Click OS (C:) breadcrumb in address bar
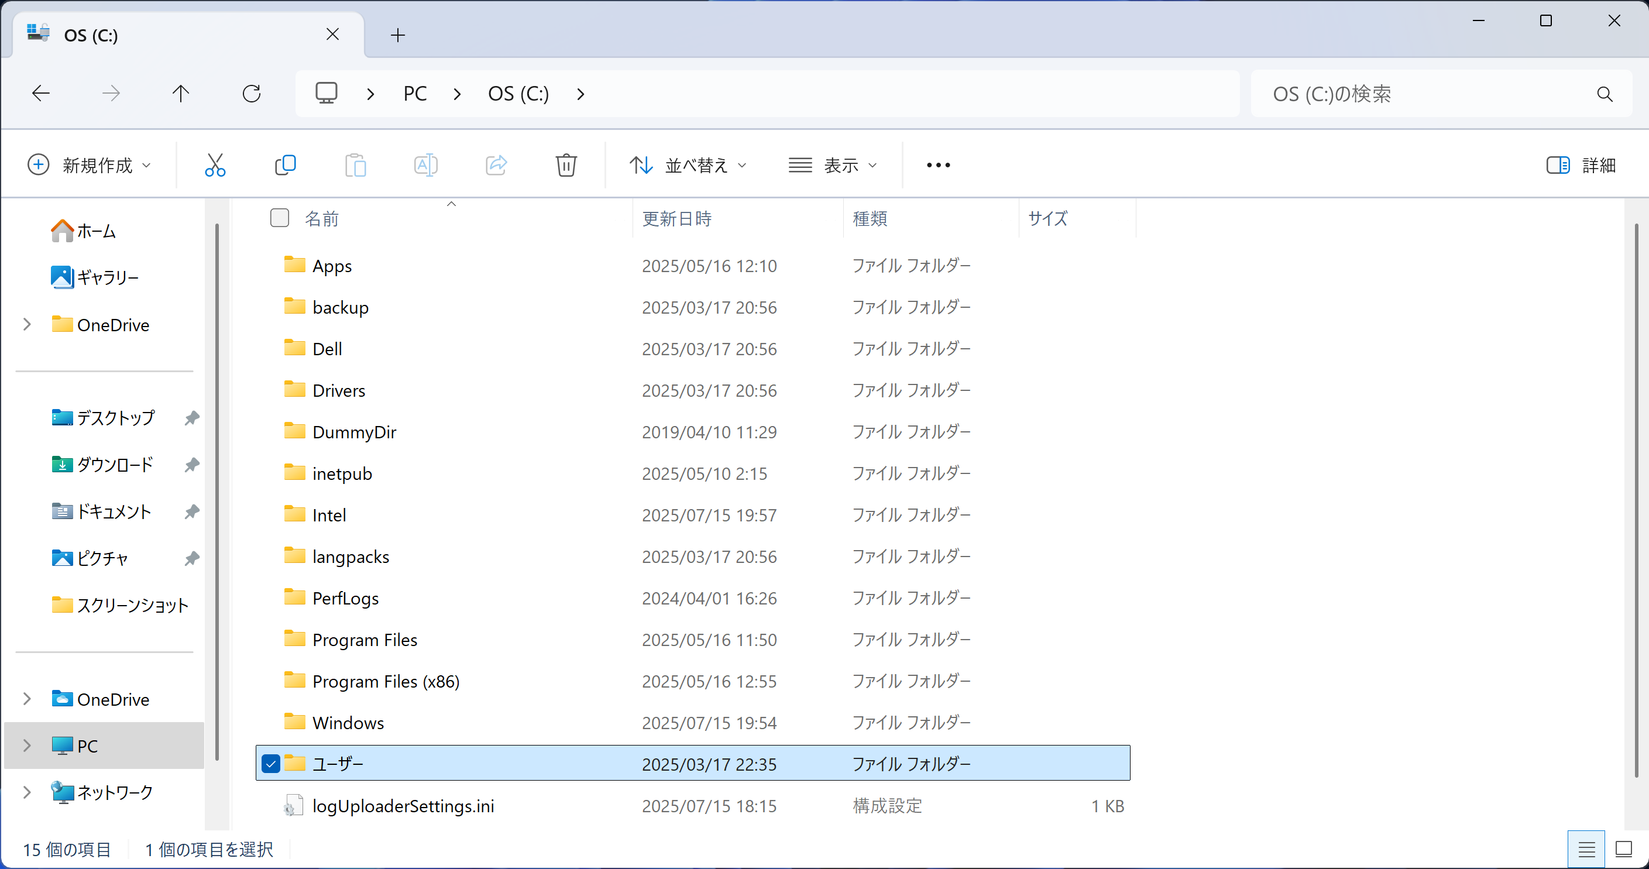This screenshot has width=1649, height=869. click(x=518, y=94)
